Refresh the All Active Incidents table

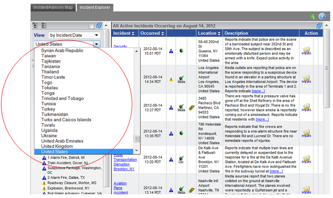tap(319, 26)
